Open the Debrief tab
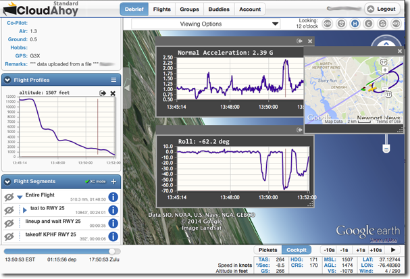This screenshot has height=279, width=410. click(x=134, y=9)
